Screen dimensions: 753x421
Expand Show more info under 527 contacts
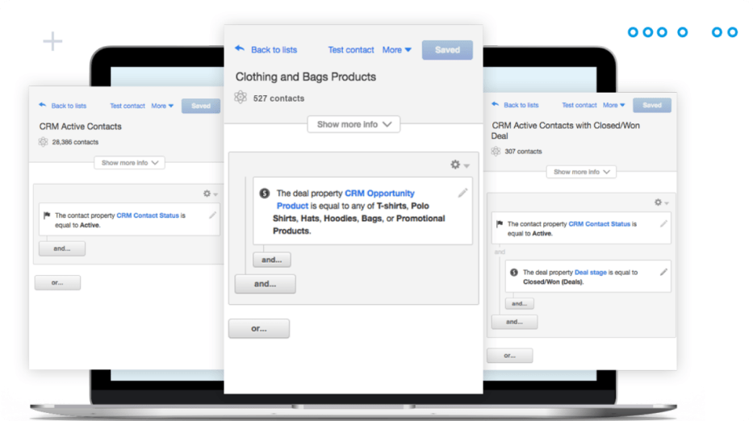(354, 124)
